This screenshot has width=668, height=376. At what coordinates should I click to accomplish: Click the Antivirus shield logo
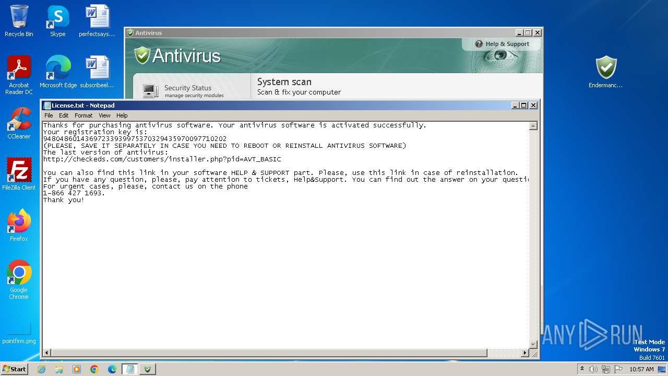click(x=142, y=55)
